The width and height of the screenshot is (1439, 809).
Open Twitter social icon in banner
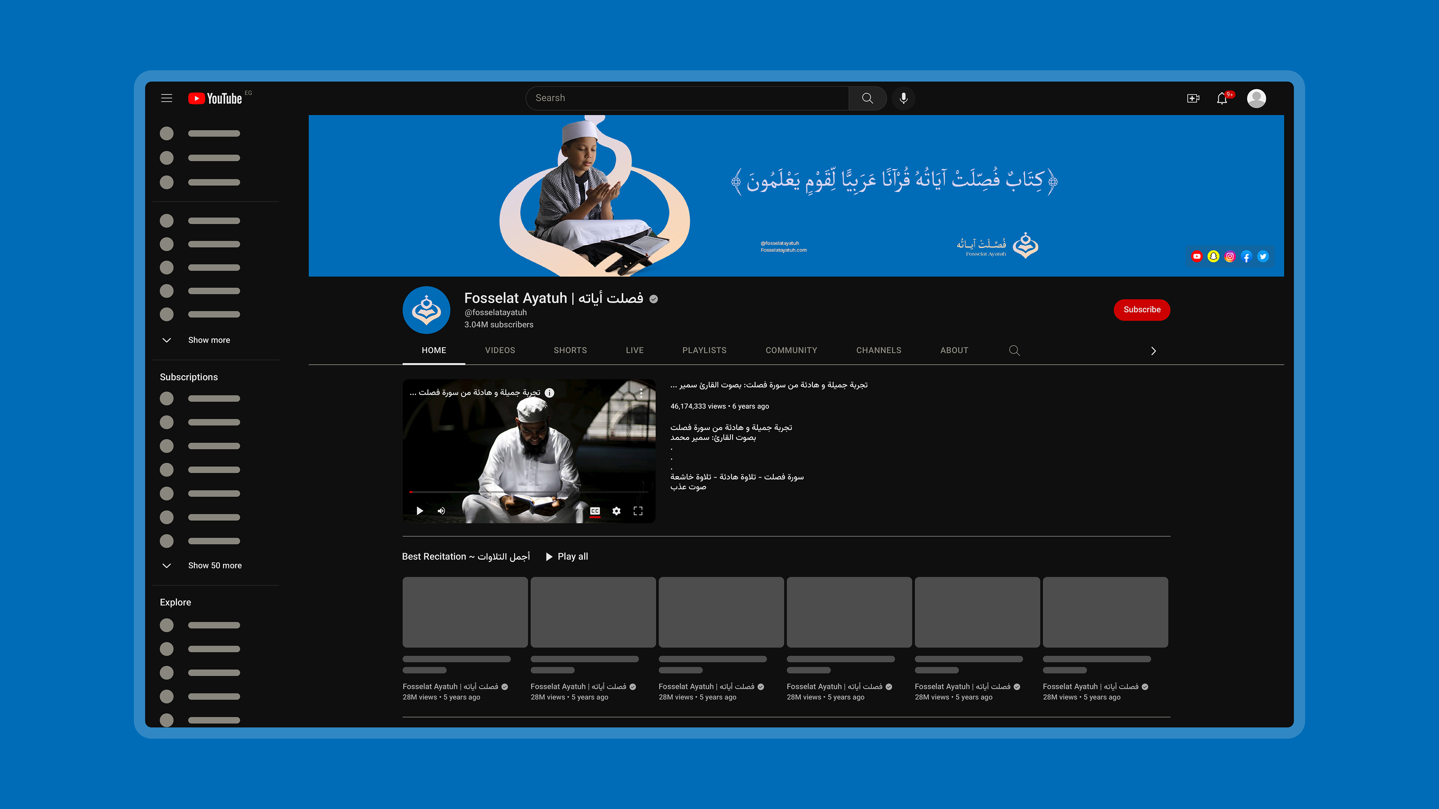tap(1263, 256)
